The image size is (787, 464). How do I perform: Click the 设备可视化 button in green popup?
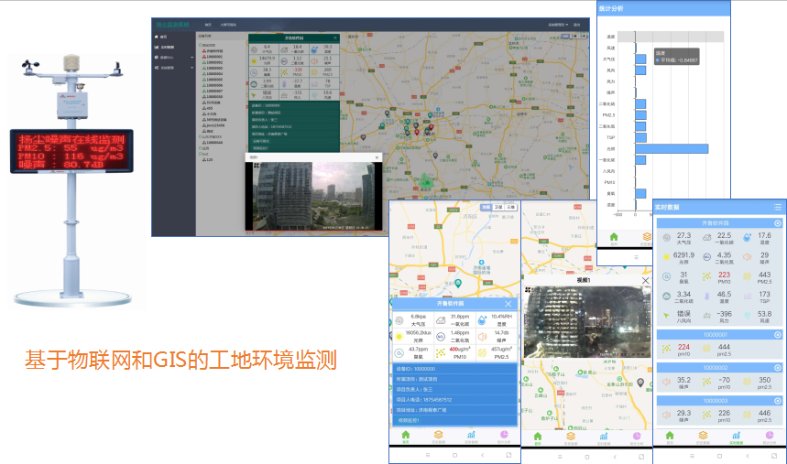[x=260, y=141]
